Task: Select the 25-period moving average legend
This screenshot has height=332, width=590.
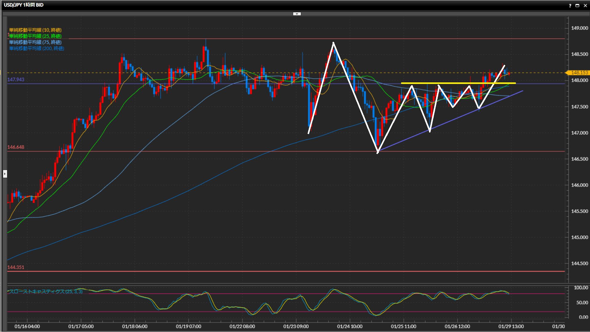Action: click(35, 36)
